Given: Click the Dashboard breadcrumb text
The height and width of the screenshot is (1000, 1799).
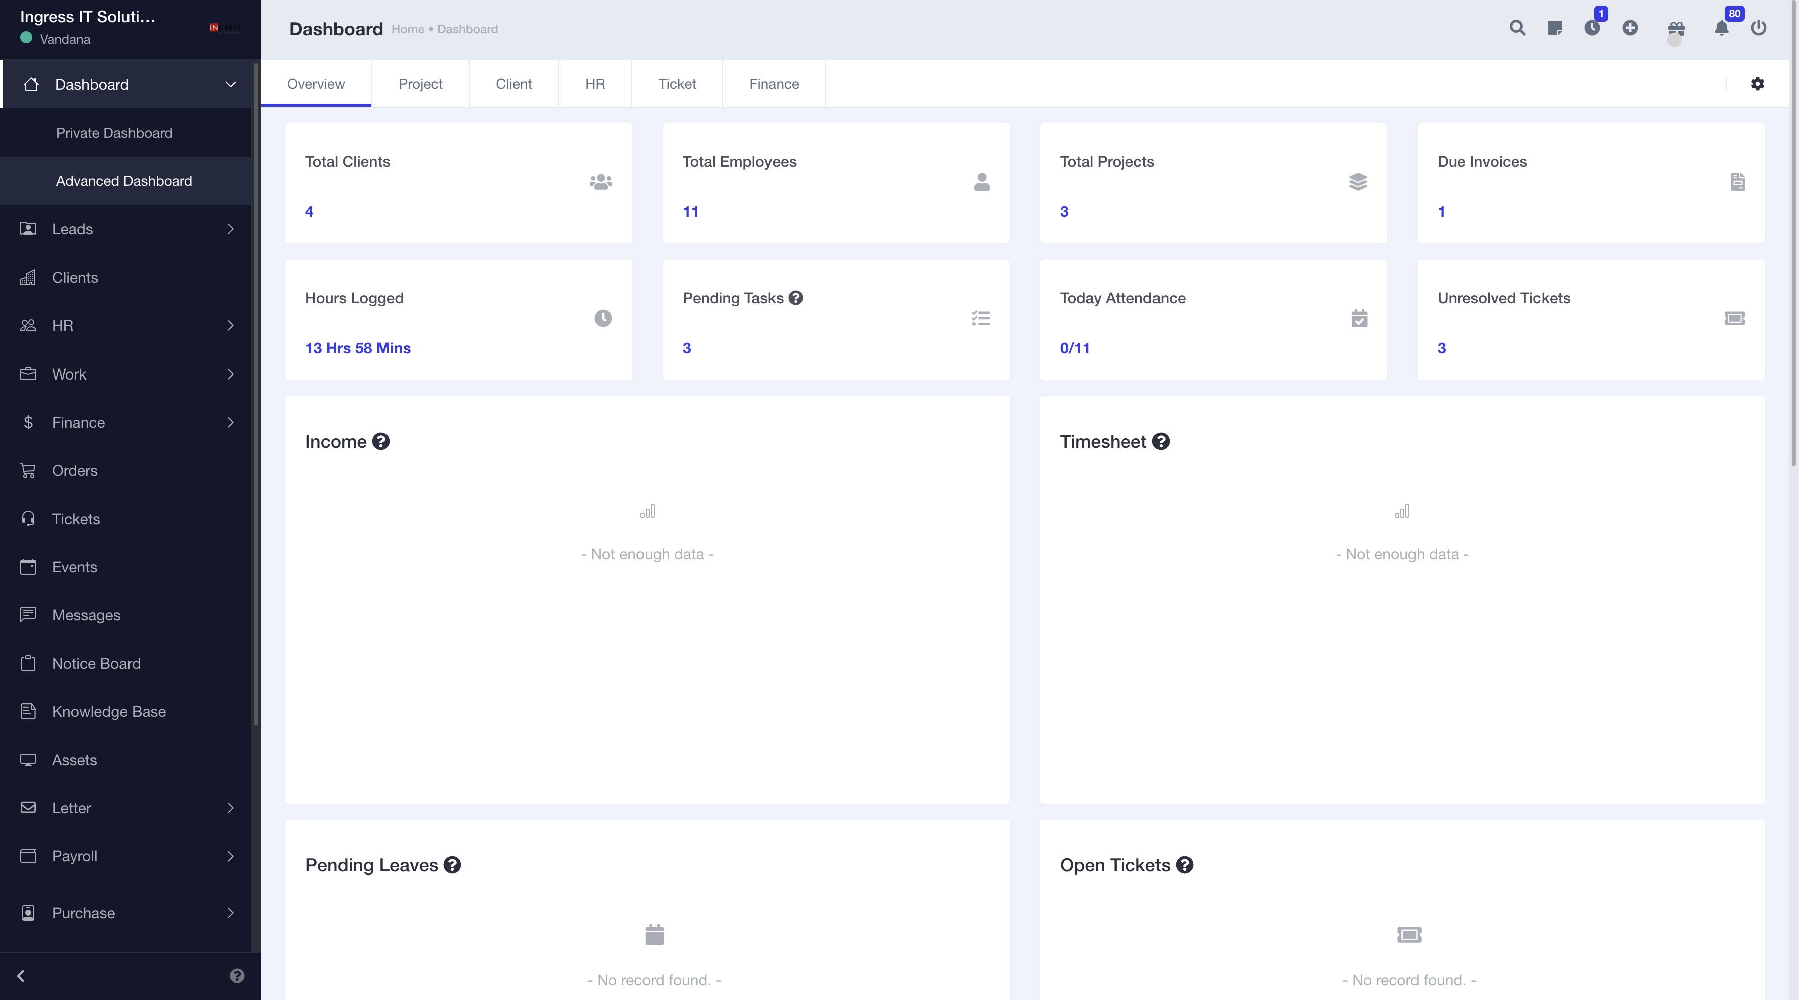Looking at the screenshot, I should tap(467, 29).
